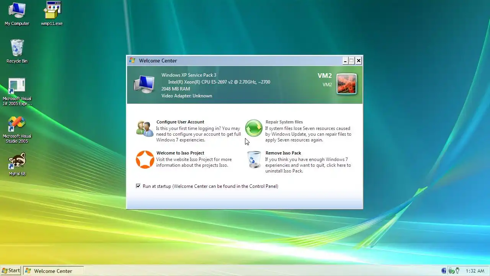This screenshot has width=490, height=276.
Task: Click the 2048 MB RAM text
Action: 176,89
